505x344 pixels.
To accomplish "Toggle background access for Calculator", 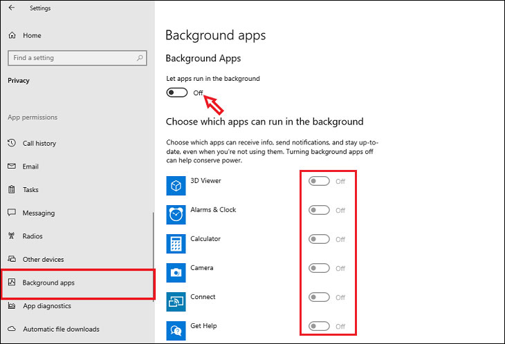I will 319,240.
